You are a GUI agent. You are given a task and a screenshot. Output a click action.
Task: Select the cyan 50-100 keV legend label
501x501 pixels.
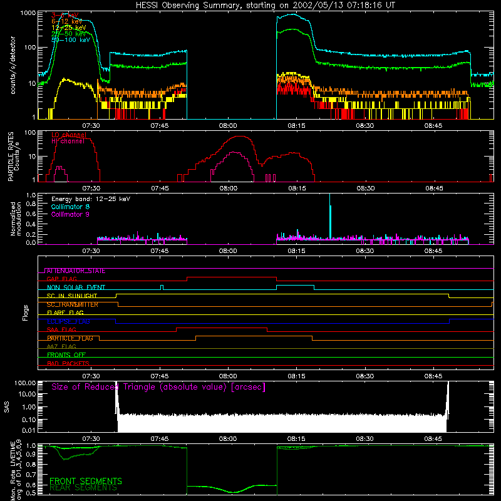[x=71, y=40]
